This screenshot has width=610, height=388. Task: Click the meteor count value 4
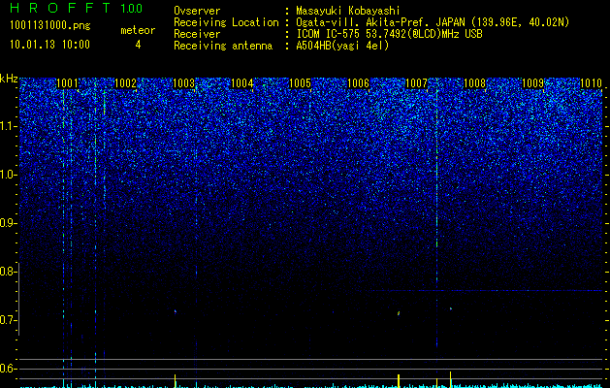(138, 45)
